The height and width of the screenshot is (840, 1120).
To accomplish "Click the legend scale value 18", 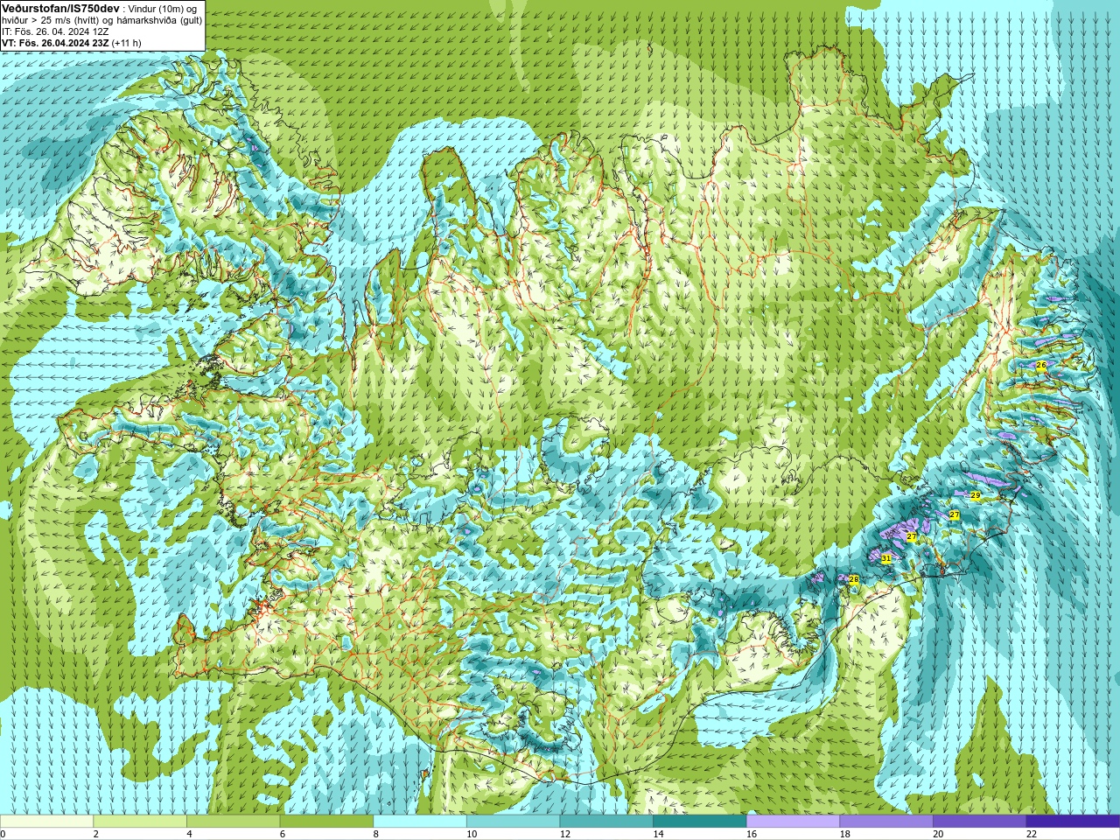I will (x=844, y=834).
